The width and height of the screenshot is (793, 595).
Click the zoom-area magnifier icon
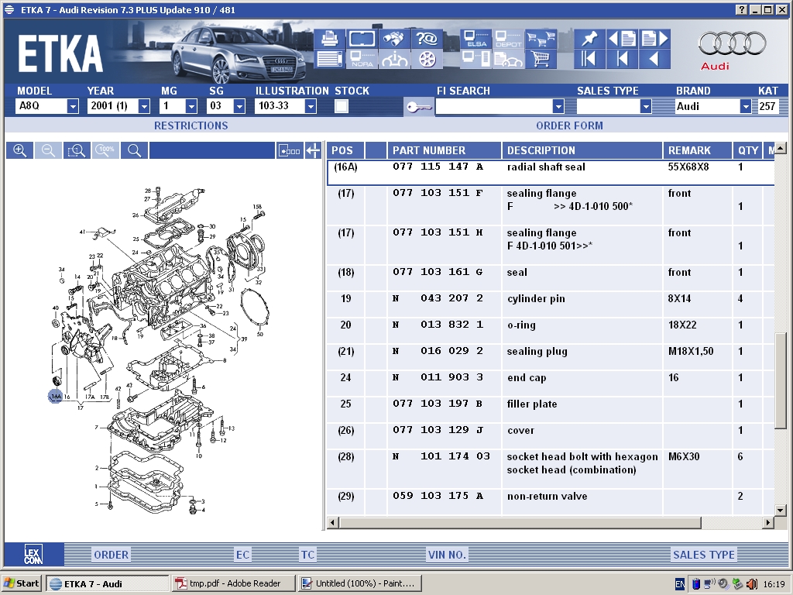pos(77,150)
